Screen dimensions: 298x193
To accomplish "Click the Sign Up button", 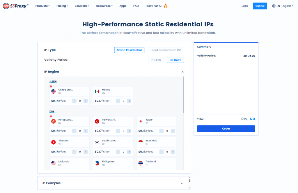I will pos(260,6).
